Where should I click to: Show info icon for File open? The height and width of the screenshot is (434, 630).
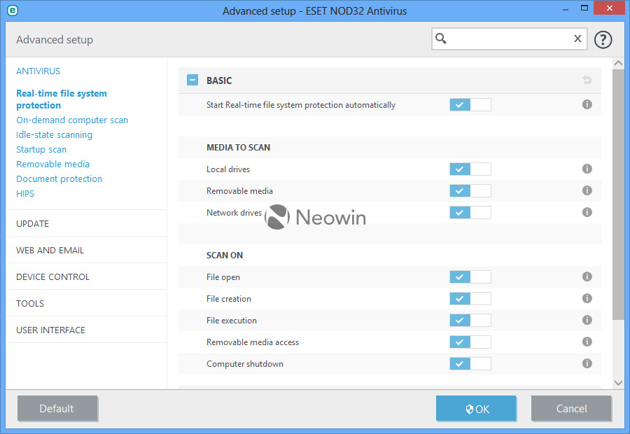click(x=587, y=276)
